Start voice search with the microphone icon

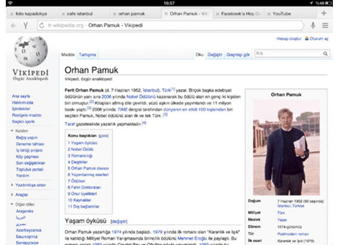coord(313,26)
